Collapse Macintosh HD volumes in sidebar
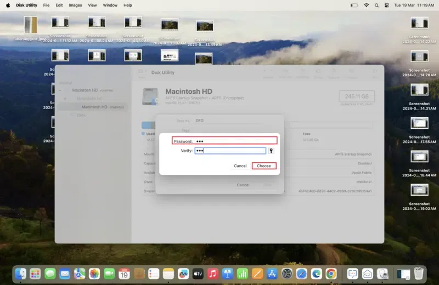This screenshot has height=285, width=439. click(x=60, y=90)
